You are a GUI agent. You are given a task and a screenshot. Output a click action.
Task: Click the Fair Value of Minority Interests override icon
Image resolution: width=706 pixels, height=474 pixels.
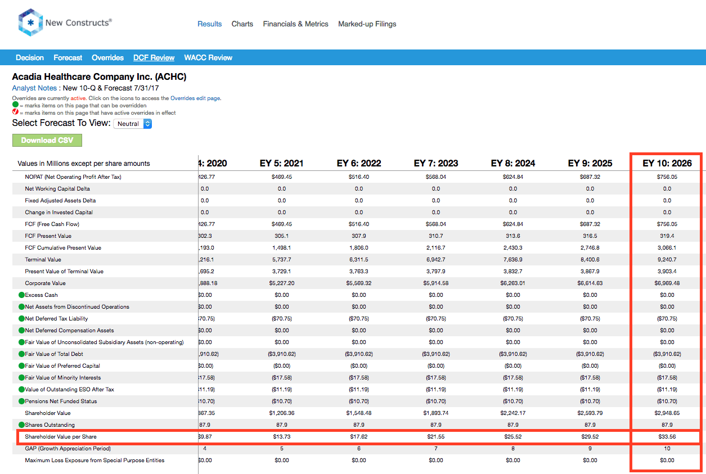pos(21,378)
